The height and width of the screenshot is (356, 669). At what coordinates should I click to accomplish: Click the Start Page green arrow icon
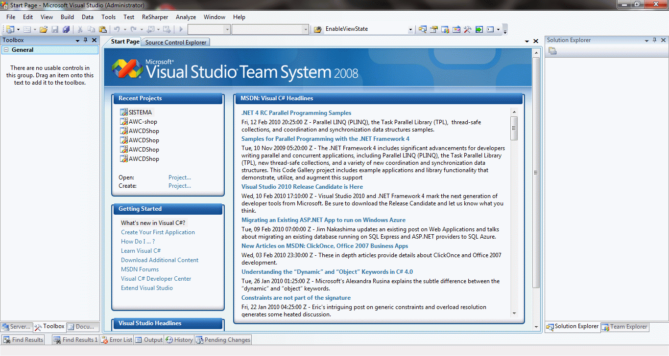pyautogui.click(x=479, y=29)
